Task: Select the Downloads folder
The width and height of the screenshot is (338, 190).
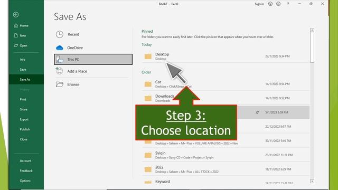Action: (226, 98)
